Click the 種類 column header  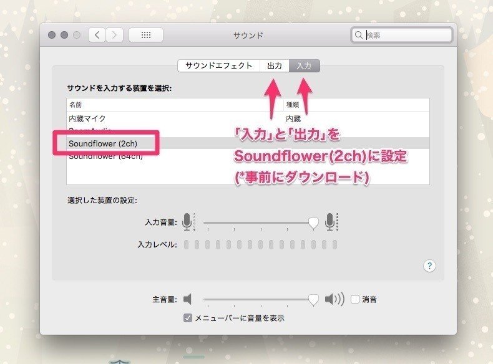(x=356, y=105)
